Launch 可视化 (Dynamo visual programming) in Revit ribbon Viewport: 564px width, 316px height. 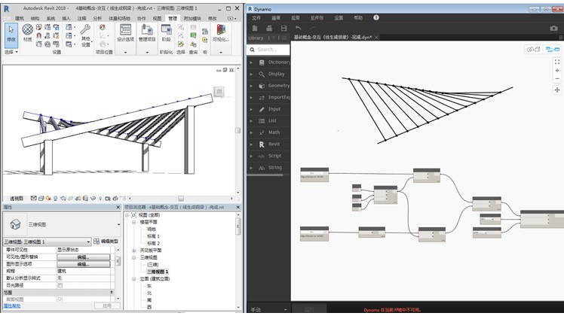[x=220, y=33]
